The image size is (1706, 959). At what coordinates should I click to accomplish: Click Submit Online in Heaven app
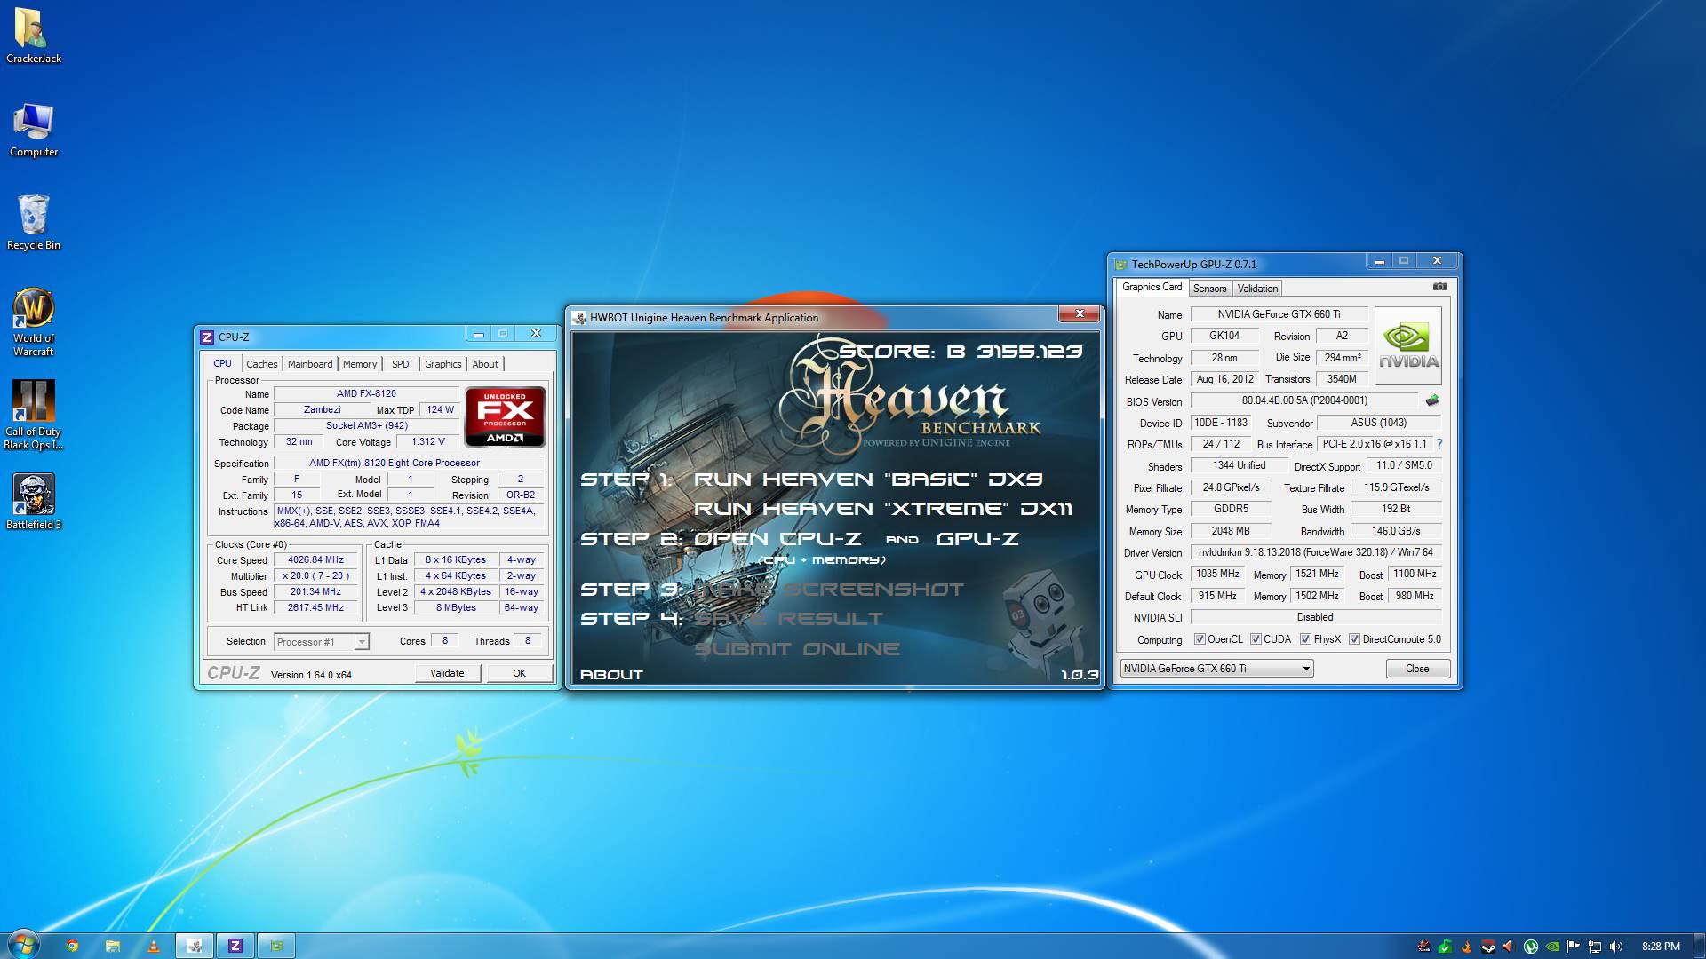click(797, 649)
